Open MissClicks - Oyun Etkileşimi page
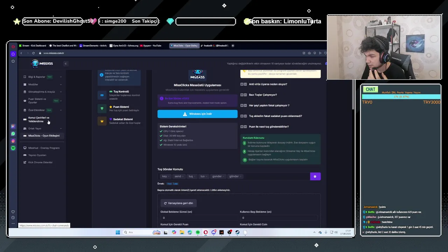448x252 pixels. point(42,136)
